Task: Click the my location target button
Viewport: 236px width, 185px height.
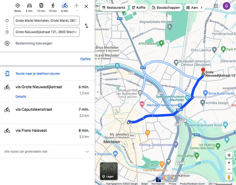Action: pos(229,155)
